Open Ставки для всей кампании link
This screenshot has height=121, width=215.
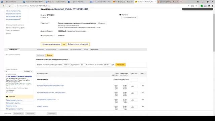tap(15, 25)
